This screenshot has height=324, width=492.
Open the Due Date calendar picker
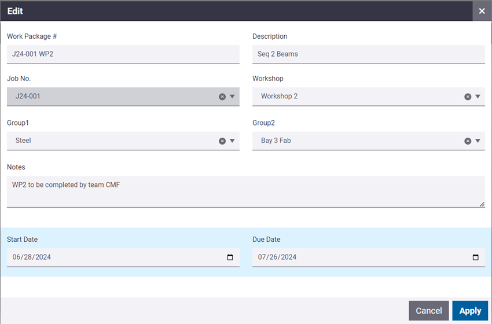click(x=475, y=257)
